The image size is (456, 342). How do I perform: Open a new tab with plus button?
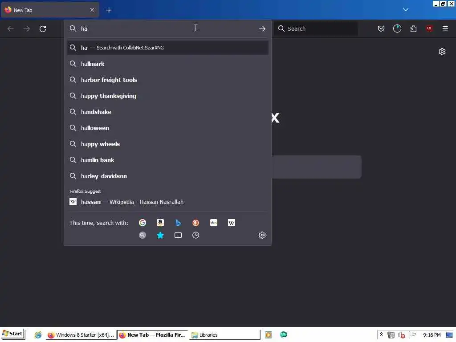(x=109, y=10)
